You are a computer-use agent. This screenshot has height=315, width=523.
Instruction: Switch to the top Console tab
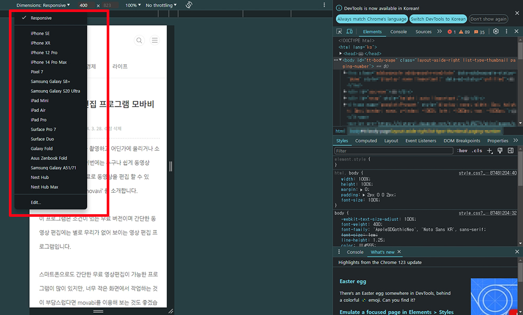[x=399, y=32]
